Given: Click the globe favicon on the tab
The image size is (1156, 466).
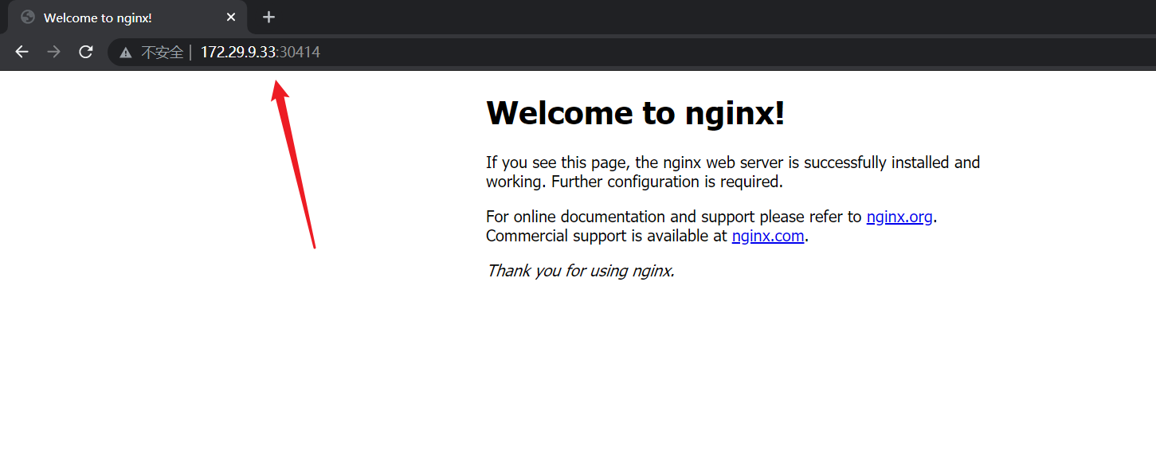Looking at the screenshot, I should (28, 17).
